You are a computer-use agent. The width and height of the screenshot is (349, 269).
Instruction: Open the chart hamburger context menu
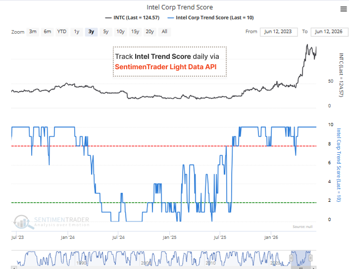coord(344,9)
